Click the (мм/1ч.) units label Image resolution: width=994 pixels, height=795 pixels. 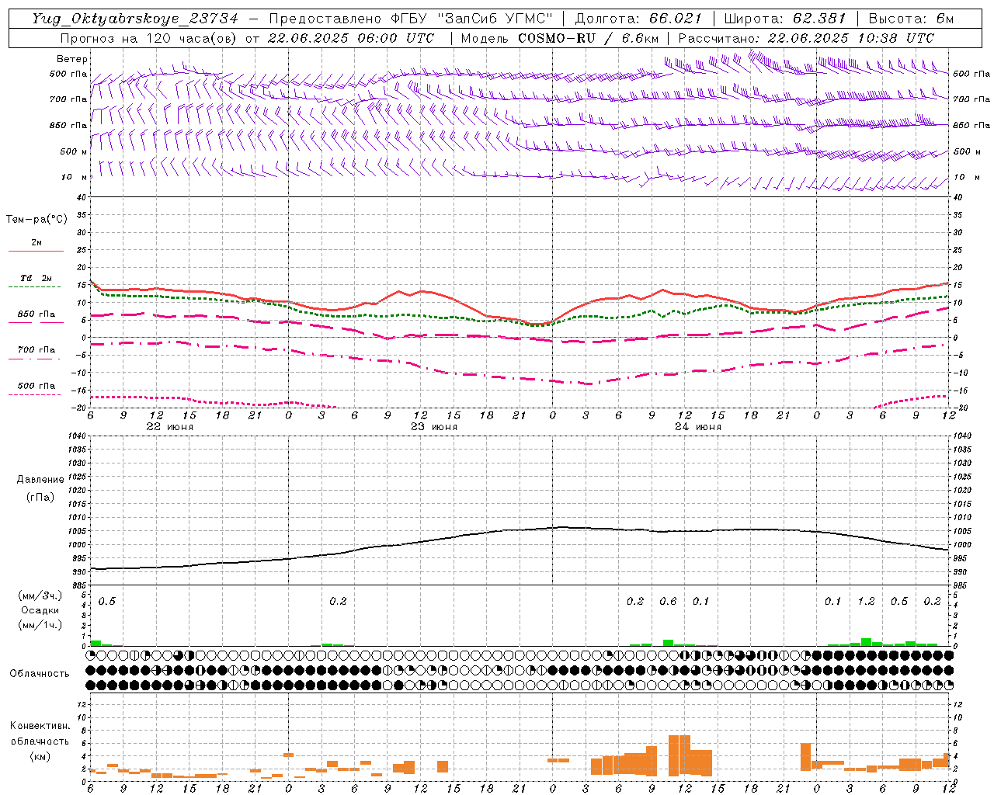40,625
